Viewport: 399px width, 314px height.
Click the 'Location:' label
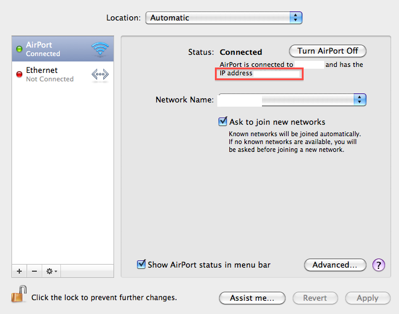[123, 18]
